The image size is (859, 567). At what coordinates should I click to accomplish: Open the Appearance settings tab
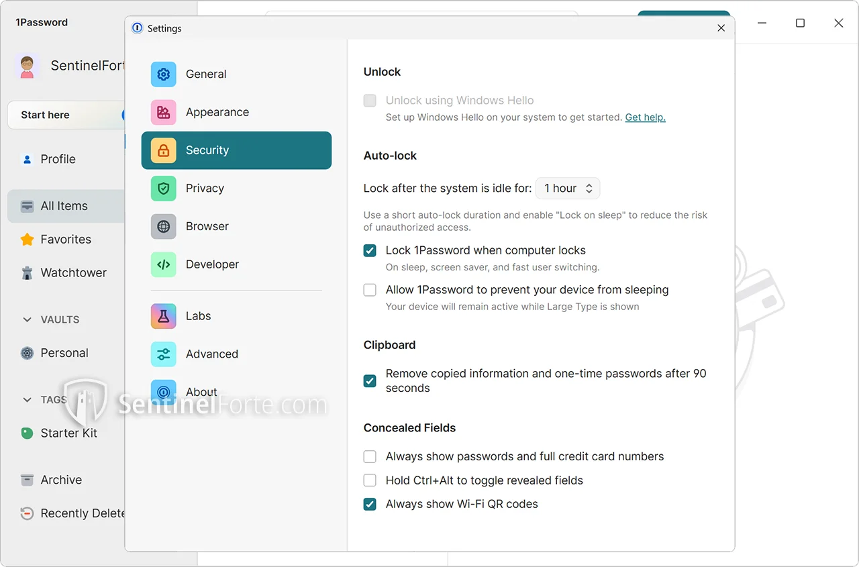coord(236,113)
